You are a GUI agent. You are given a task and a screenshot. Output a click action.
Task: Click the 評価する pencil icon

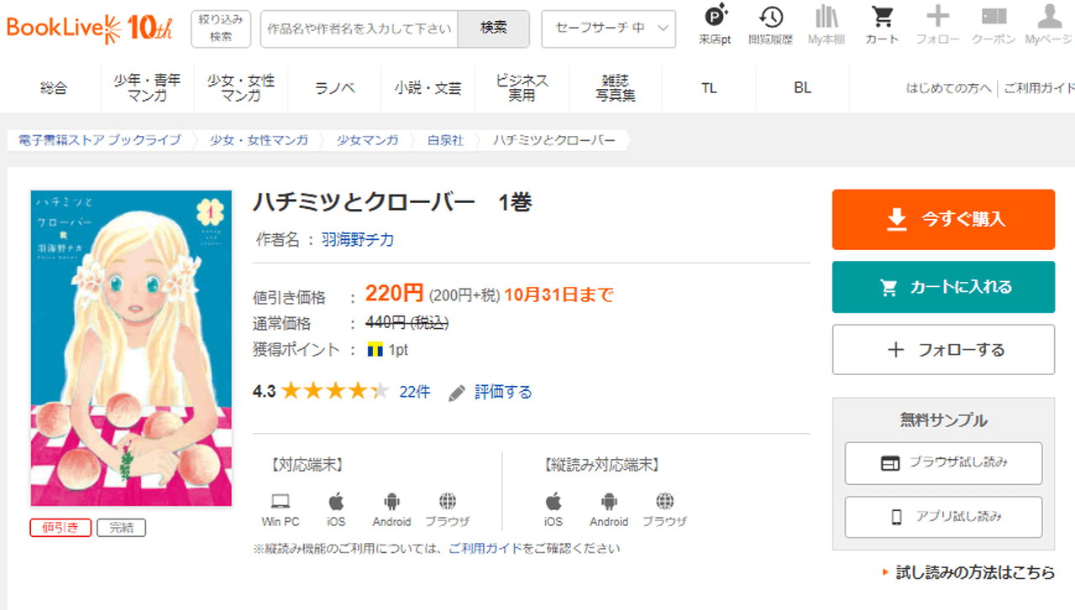457,393
